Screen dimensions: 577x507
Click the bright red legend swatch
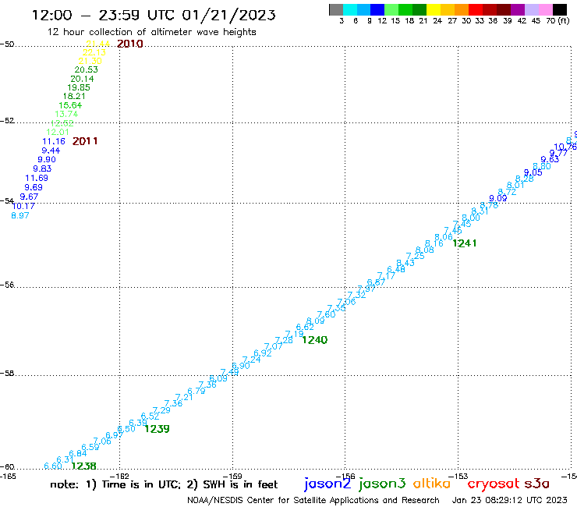(x=475, y=9)
